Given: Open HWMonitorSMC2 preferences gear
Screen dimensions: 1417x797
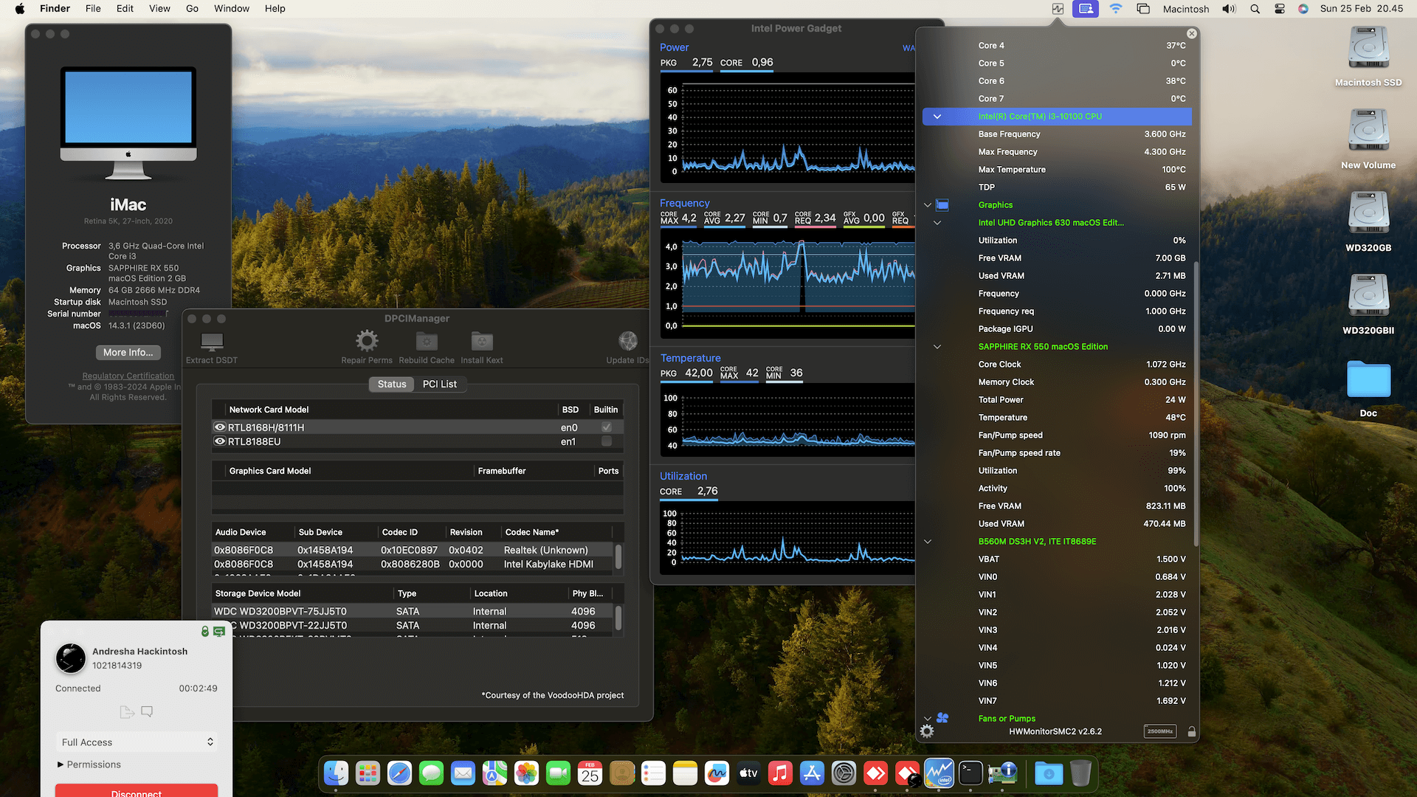Looking at the screenshot, I should click(x=927, y=731).
